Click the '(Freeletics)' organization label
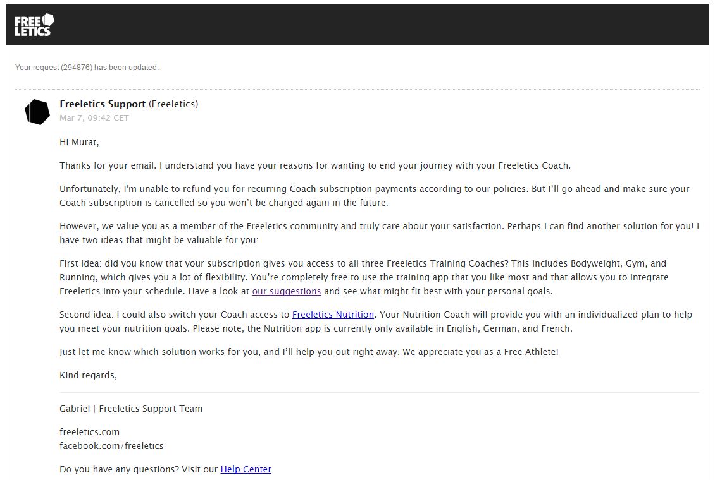The image size is (715, 480). [173, 104]
